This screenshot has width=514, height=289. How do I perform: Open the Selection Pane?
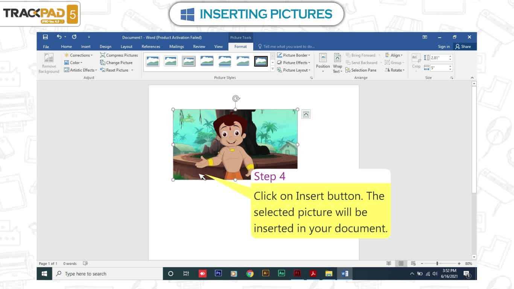(361, 70)
